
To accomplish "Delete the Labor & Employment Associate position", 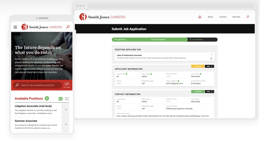I will click(211, 58).
